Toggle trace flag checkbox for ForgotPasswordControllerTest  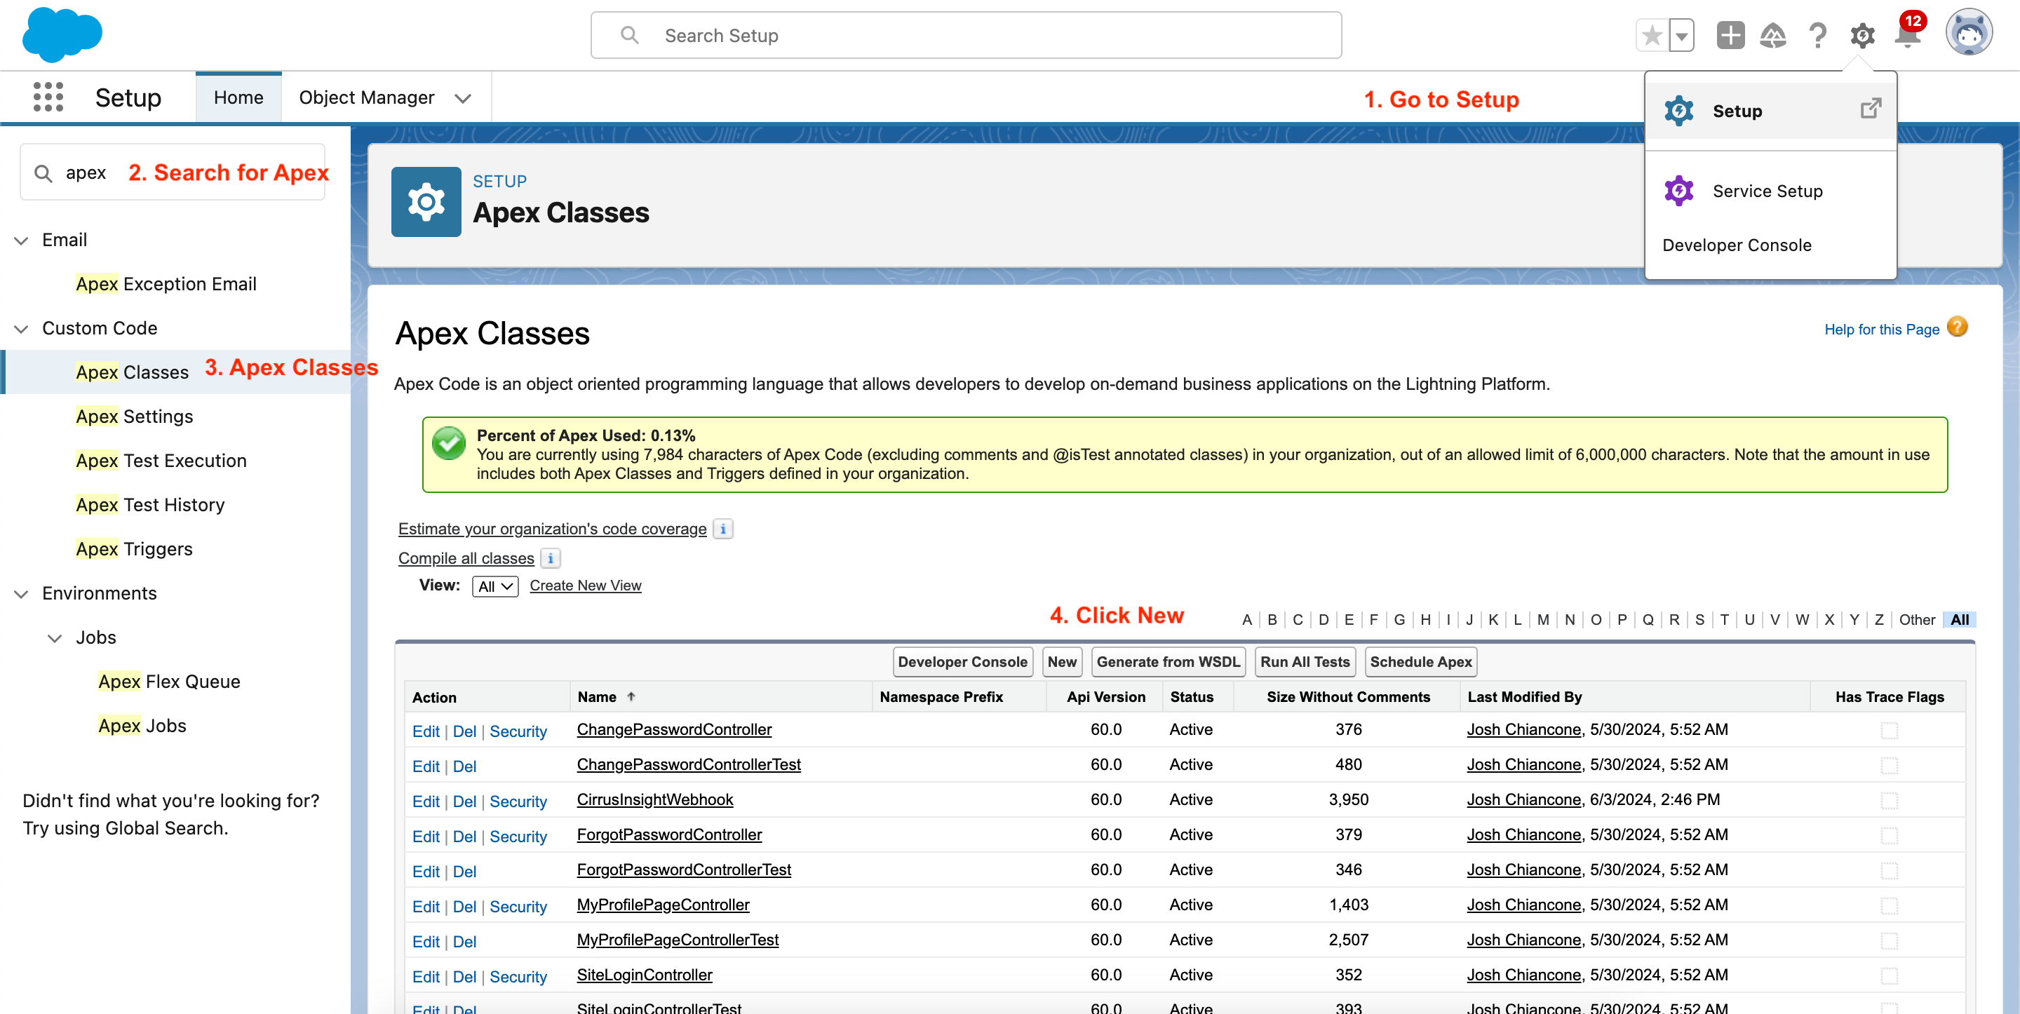pos(1889,870)
